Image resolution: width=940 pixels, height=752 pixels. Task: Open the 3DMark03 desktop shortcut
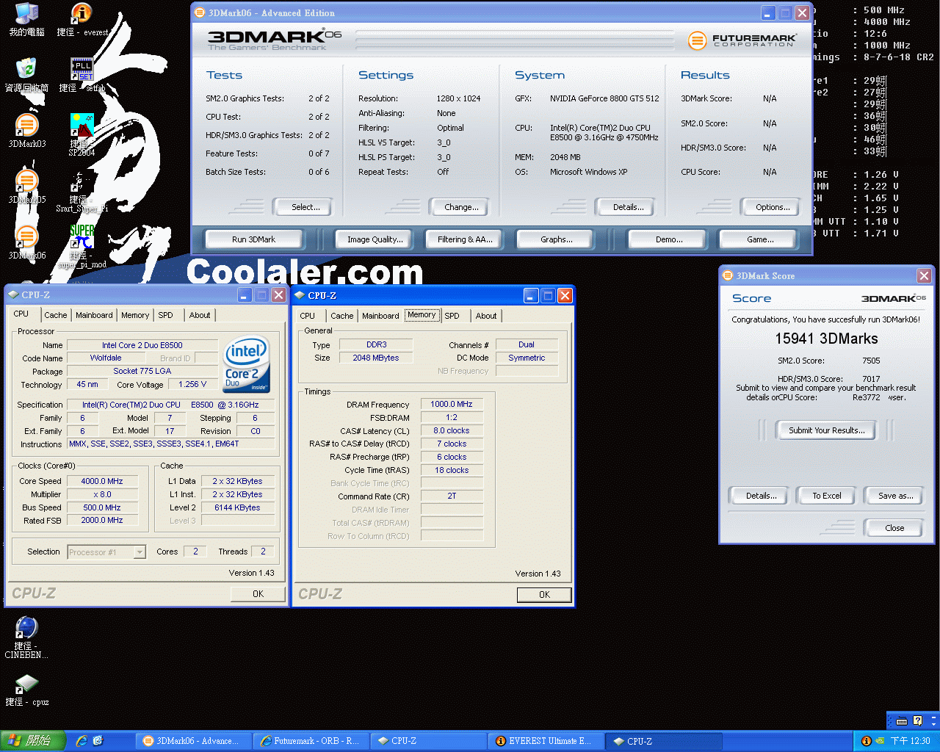(x=26, y=126)
